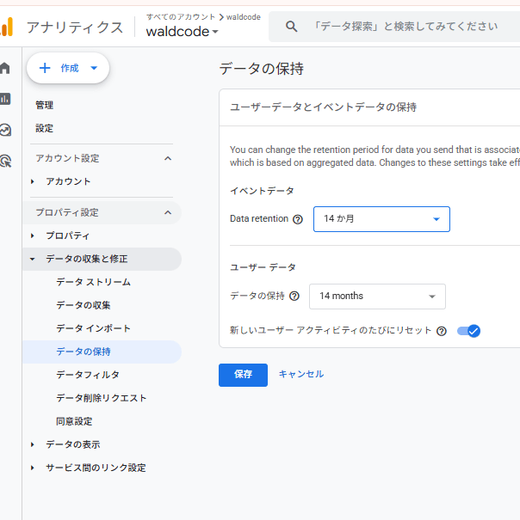Select データ ストリーム menu item
Screen dimensions: 520x520
(x=93, y=282)
